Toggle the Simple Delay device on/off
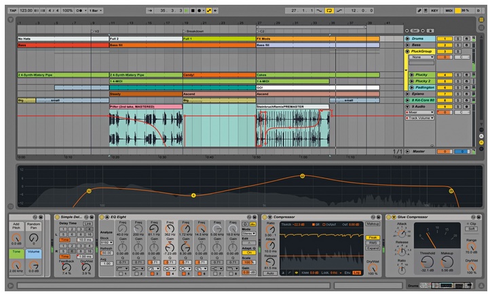Viewport: 490px width, 294px height. (x=56, y=217)
